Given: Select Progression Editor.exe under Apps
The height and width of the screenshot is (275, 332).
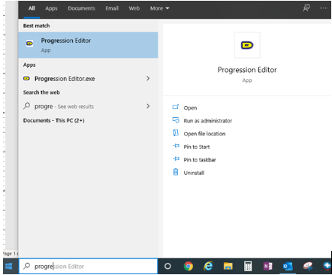Looking at the screenshot, I should coord(88,79).
